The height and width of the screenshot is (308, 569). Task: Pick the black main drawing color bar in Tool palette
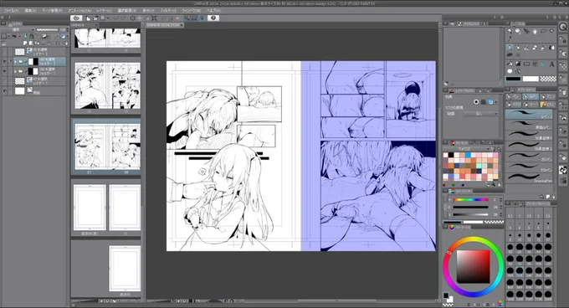click(x=513, y=79)
